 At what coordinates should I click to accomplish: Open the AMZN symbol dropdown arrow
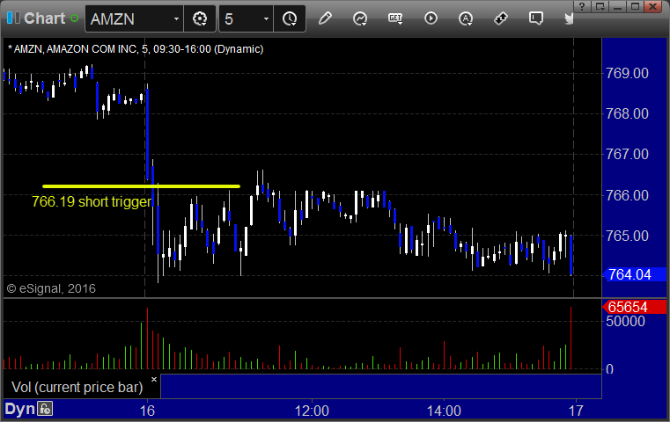pyautogui.click(x=176, y=19)
